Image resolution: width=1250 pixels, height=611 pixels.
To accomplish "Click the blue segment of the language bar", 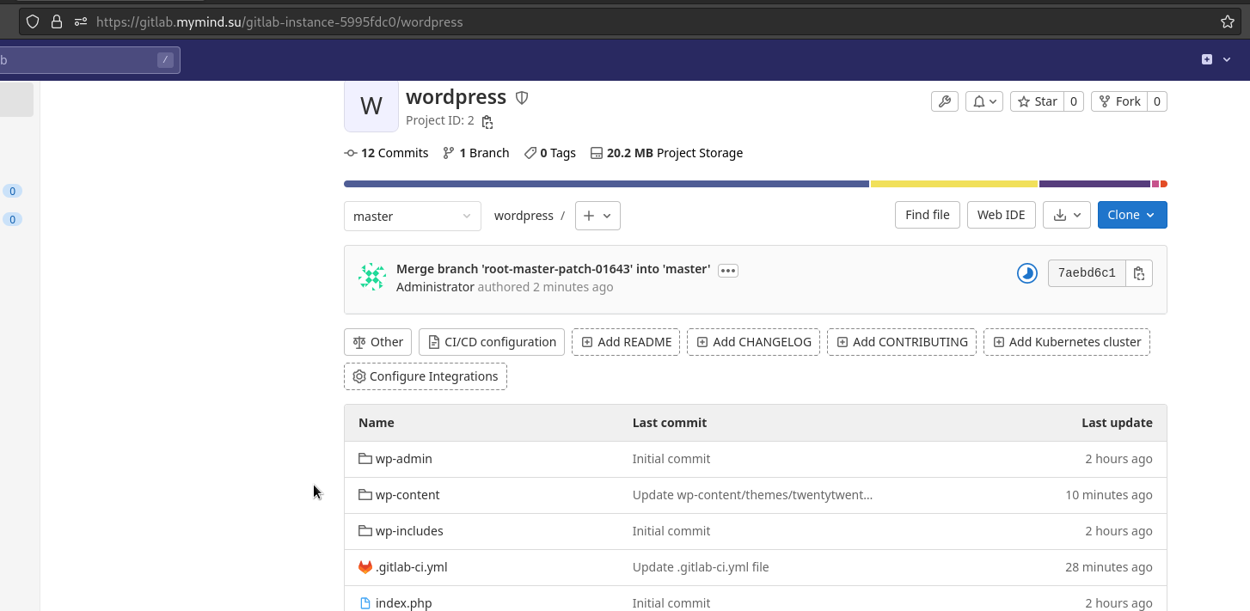I will click(606, 184).
